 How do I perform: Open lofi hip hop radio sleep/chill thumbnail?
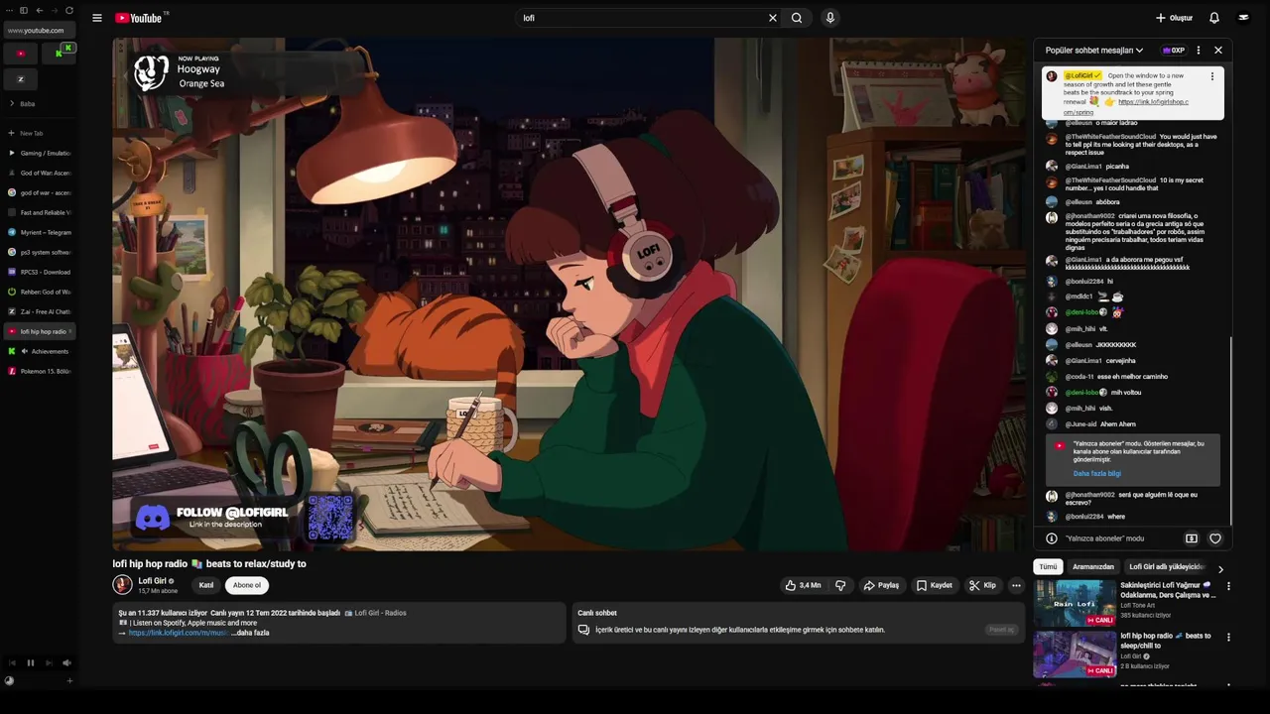pos(1075,654)
